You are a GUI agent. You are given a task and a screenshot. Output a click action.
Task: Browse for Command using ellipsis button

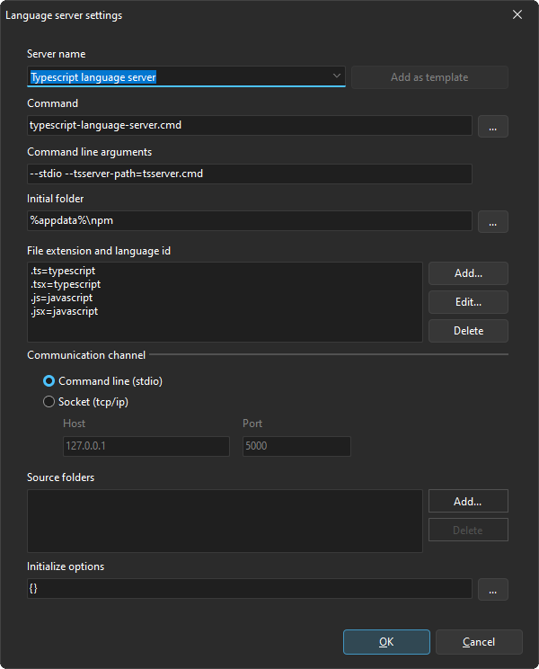(x=492, y=126)
